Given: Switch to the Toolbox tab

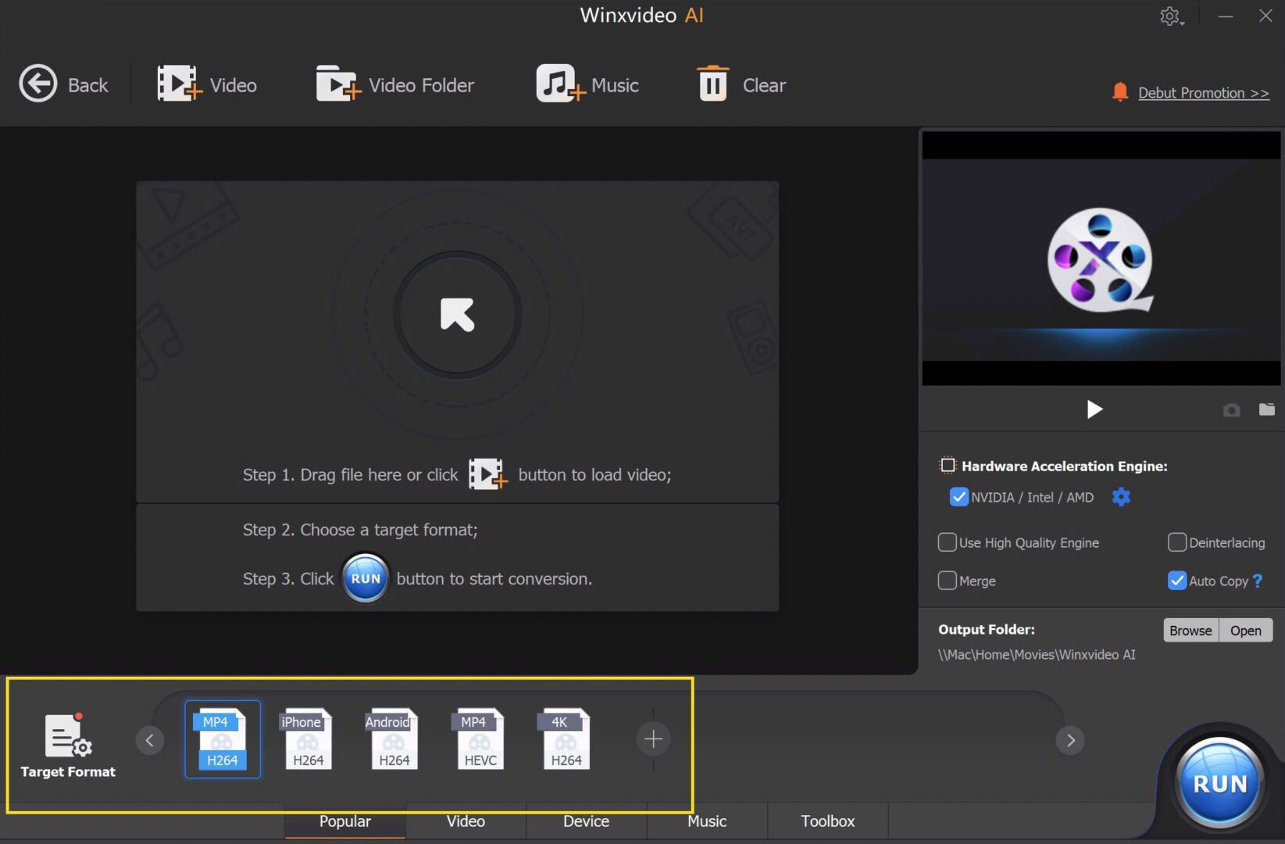Looking at the screenshot, I should pos(827,821).
